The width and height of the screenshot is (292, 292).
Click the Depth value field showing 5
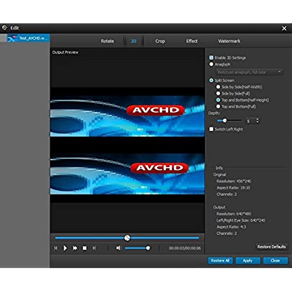click(x=251, y=121)
